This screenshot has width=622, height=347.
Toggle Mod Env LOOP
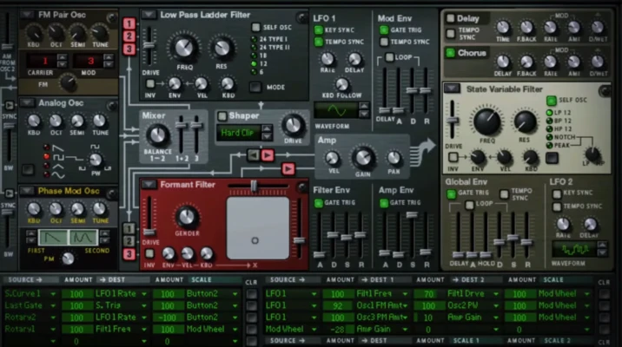click(390, 57)
